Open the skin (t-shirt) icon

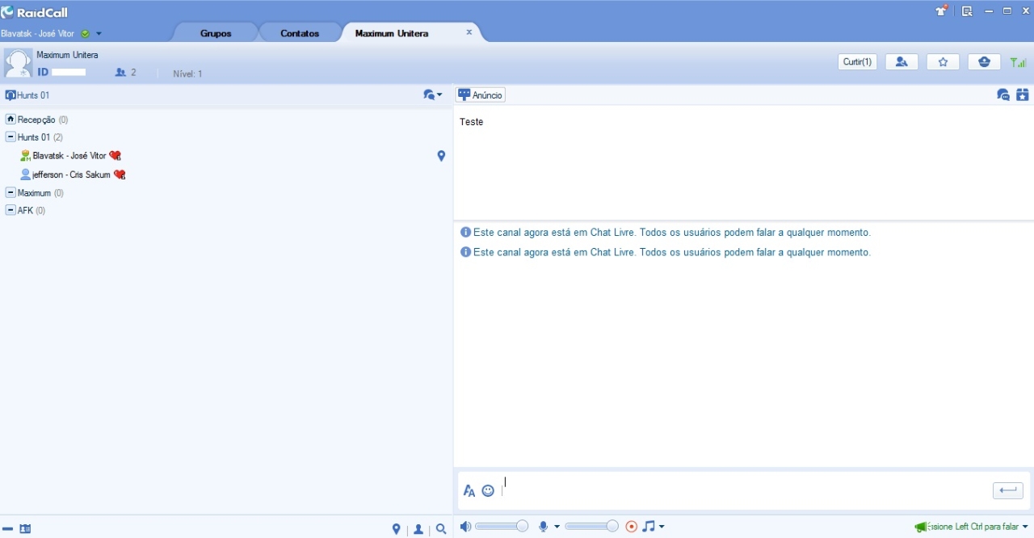tap(941, 11)
